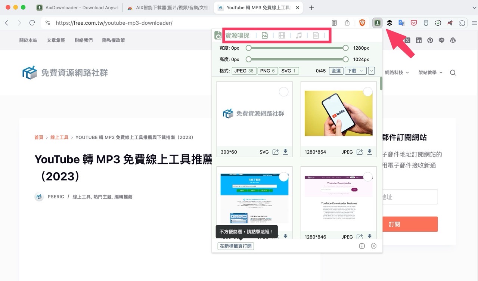Click the Pocket extension icon
478x281 pixels.
(414, 23)
